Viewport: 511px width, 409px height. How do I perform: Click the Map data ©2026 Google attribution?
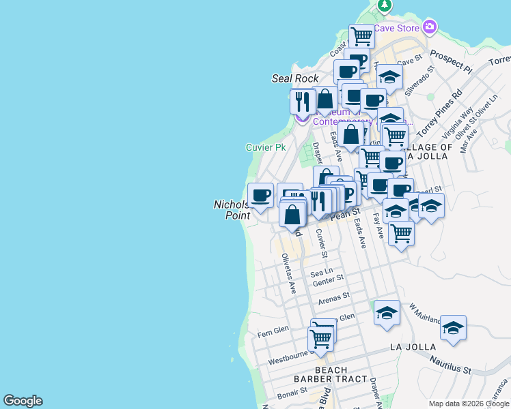tap(469, 404)
